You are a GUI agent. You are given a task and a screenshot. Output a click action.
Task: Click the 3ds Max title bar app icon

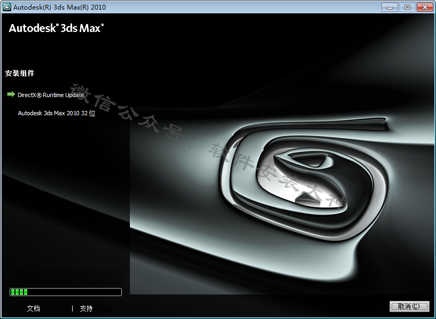(6, 7)
